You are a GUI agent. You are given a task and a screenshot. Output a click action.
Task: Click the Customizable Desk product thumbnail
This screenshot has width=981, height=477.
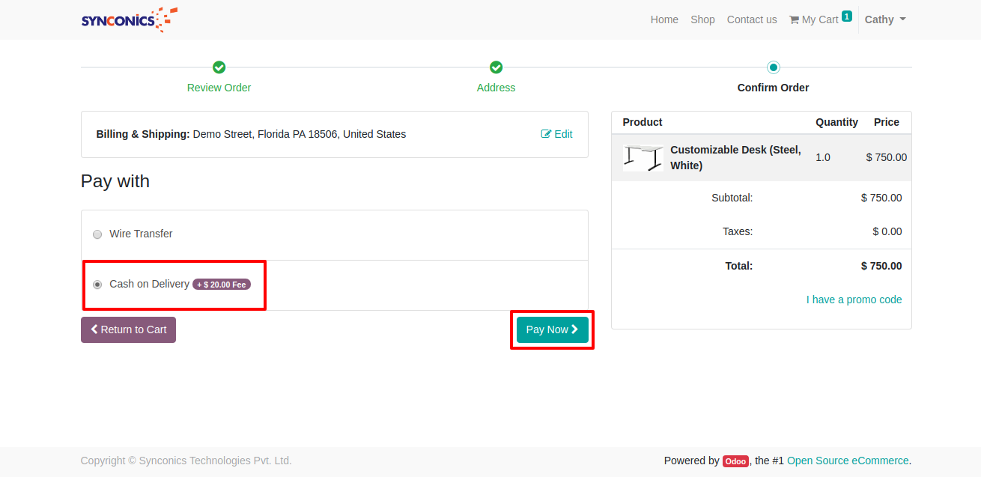[x=643, y=158]
